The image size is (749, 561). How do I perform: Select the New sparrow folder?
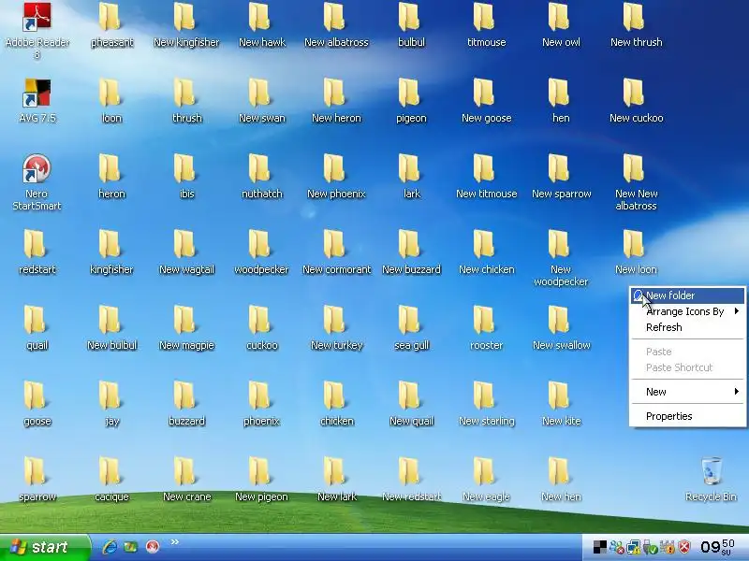pyautogui.click(x=561, y=177)
